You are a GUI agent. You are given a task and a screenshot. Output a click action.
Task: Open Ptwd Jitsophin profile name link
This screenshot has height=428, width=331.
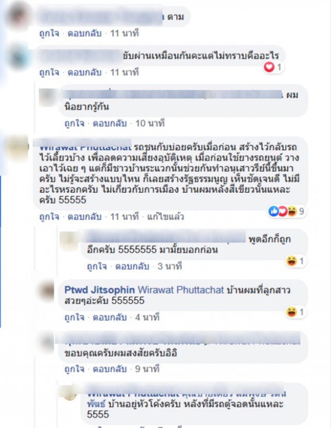pos(100,289)
